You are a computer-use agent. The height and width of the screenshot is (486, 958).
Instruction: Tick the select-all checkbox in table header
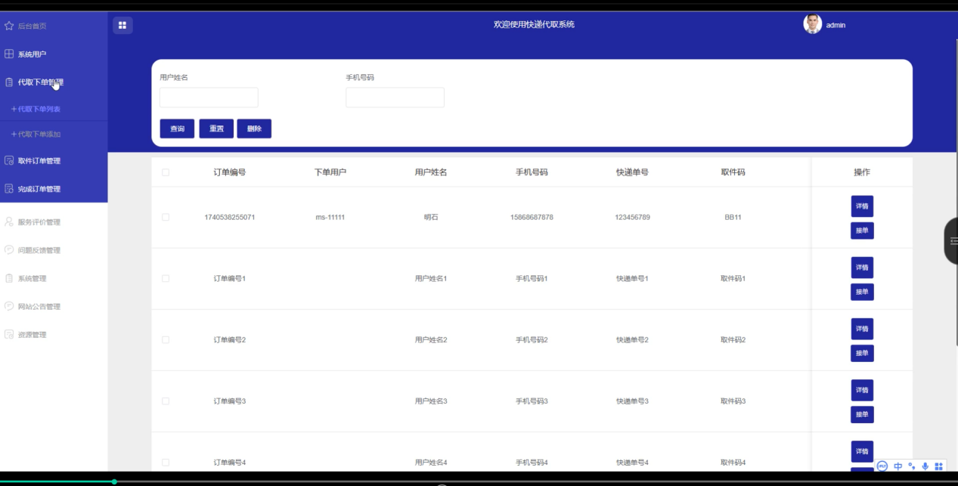(166, 172)
